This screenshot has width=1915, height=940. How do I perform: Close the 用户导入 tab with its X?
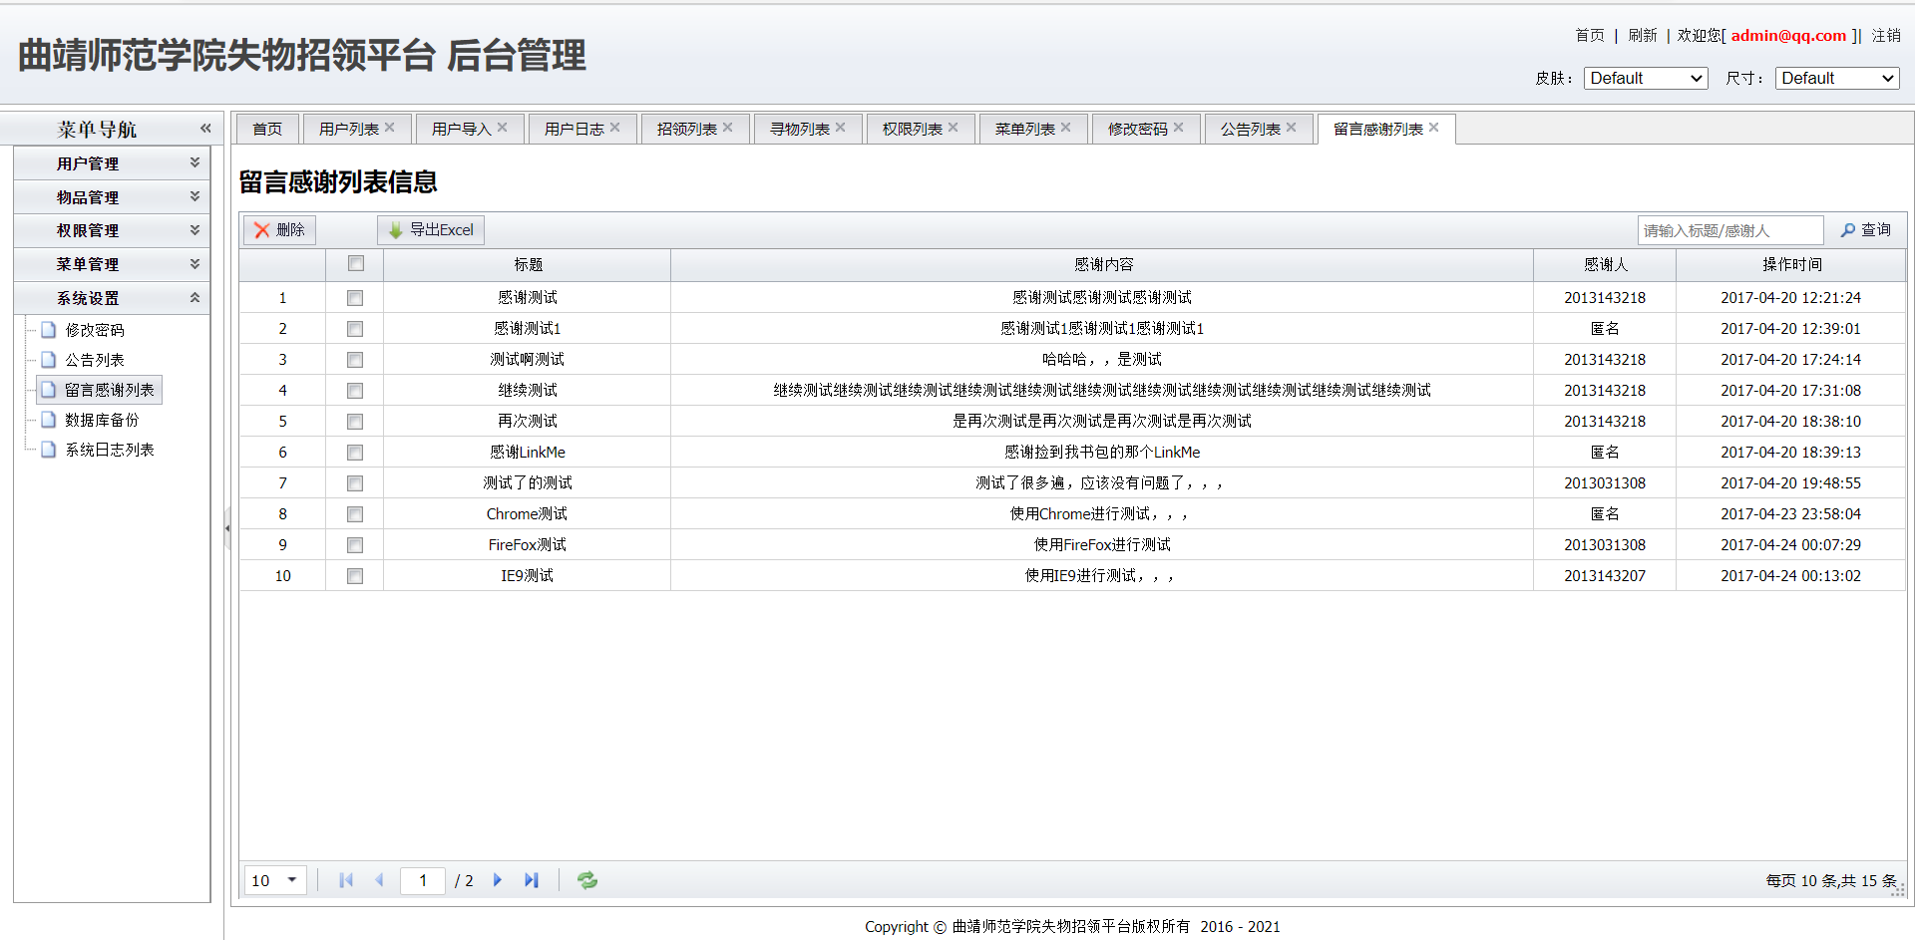tap(503, 128)
